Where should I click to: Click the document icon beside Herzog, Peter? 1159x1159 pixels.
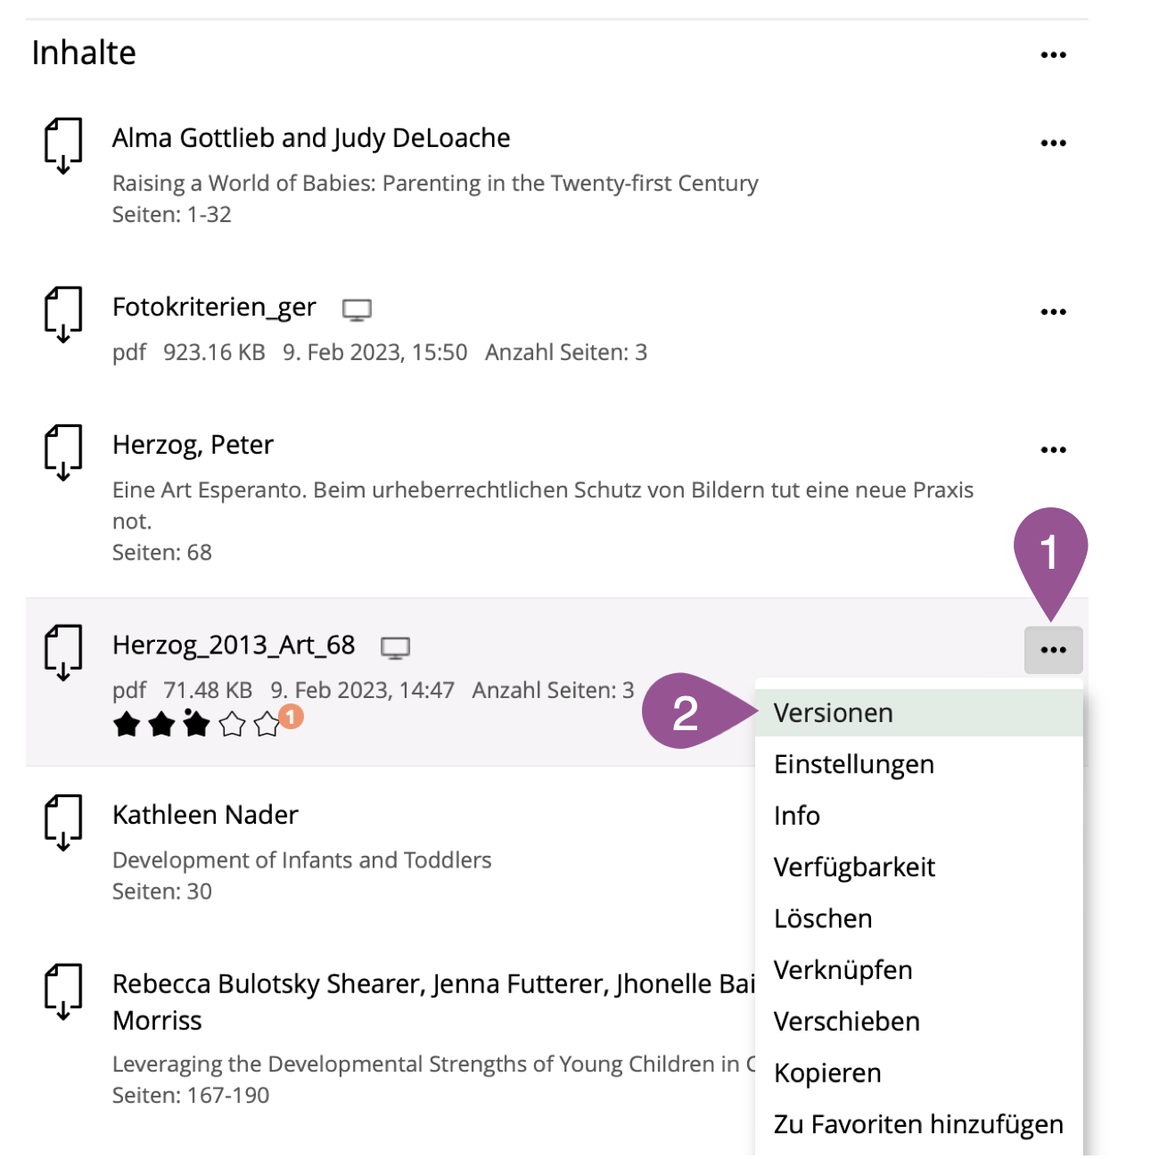coord(63,452)
